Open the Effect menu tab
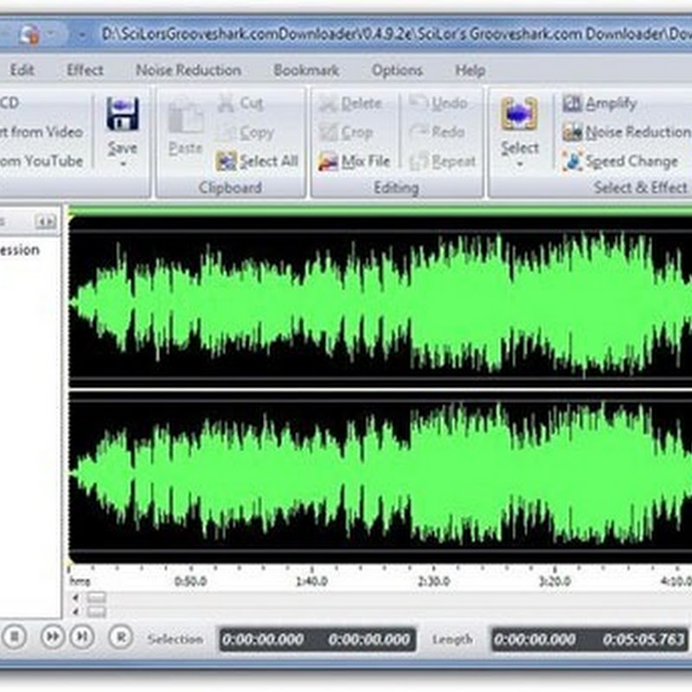 tap(85, 70)
